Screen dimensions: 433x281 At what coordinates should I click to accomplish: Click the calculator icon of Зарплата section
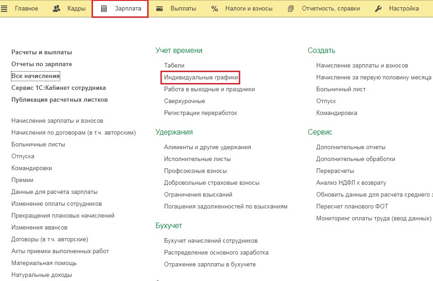click(104, 9)
